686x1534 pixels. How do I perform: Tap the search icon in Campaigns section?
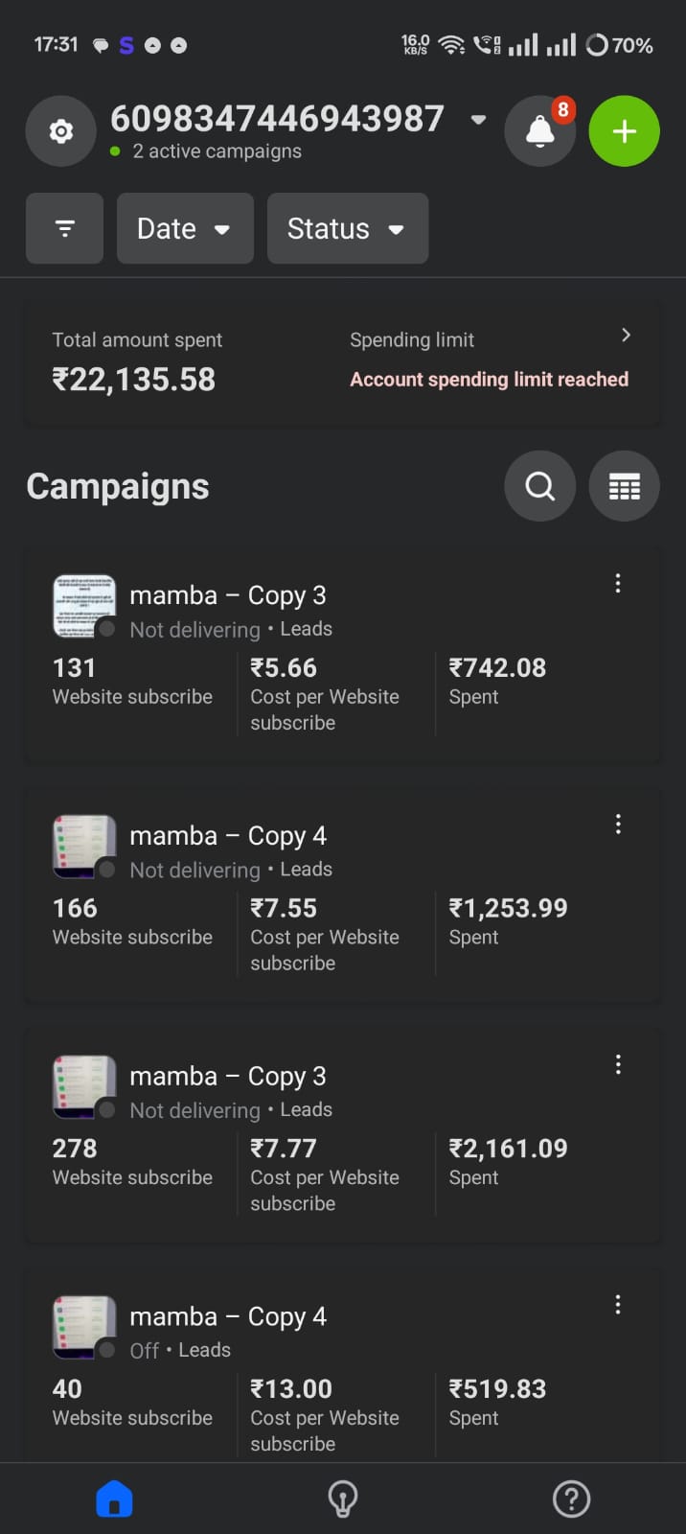[539, 486]
